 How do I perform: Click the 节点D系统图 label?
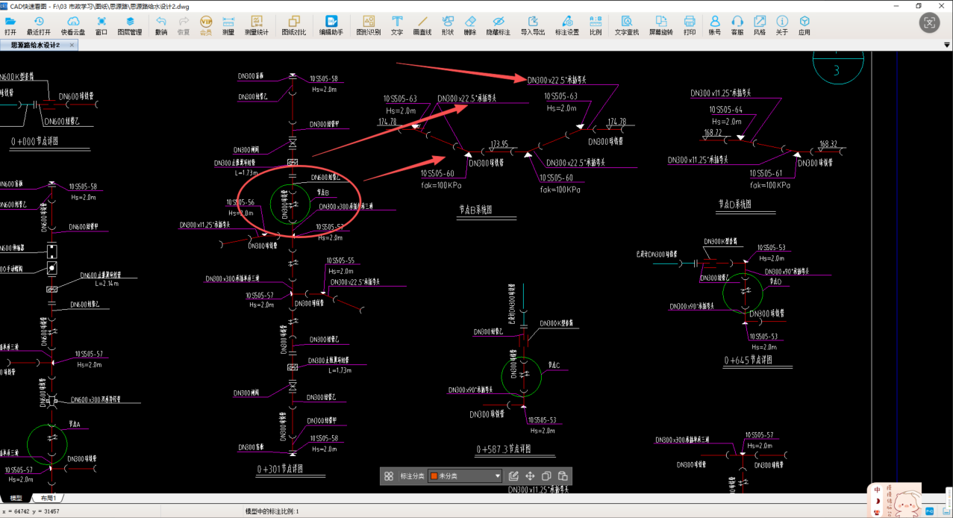pyautogui.click(x=734, y=203)
